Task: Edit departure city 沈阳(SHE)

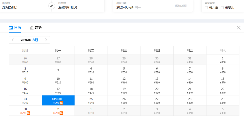Action: click(10, 7)
